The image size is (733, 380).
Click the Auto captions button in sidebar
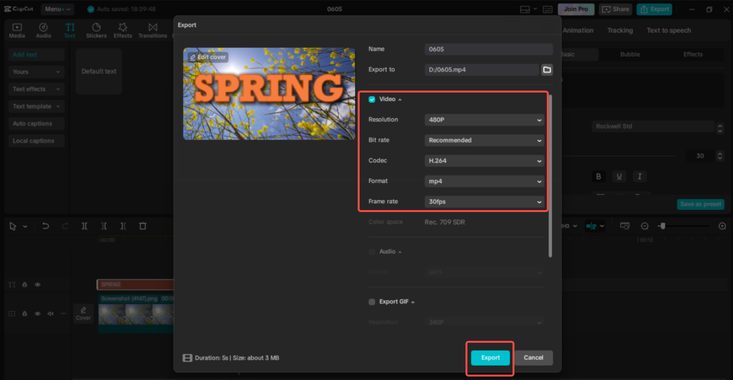coord(36,124)
